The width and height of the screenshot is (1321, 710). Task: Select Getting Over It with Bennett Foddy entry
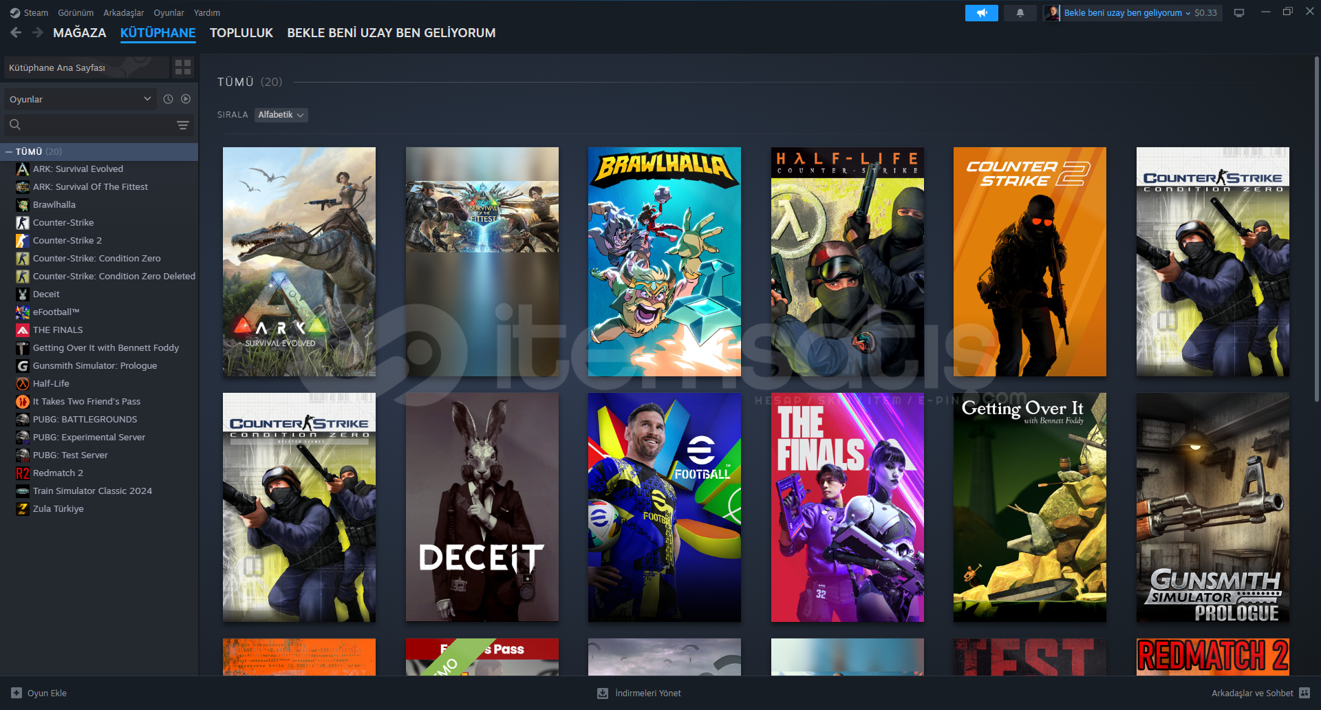[99, 348]
